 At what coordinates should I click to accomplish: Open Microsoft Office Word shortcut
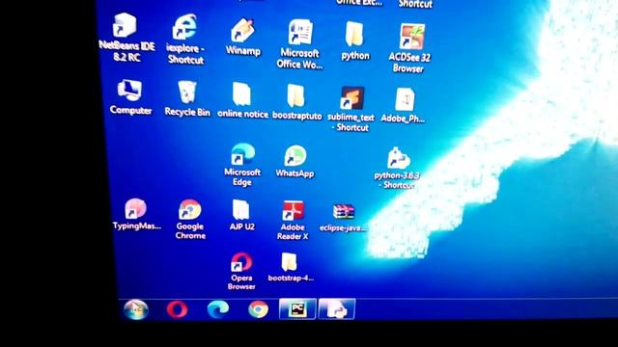[300, 32]
